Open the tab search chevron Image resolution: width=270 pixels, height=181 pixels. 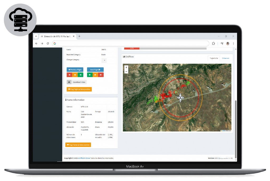(x=36, y=36)
